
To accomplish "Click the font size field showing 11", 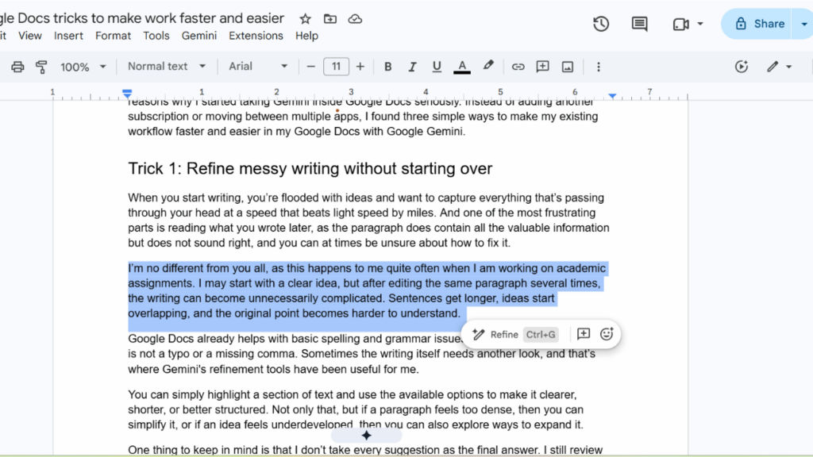I will (x=336, y=67).
